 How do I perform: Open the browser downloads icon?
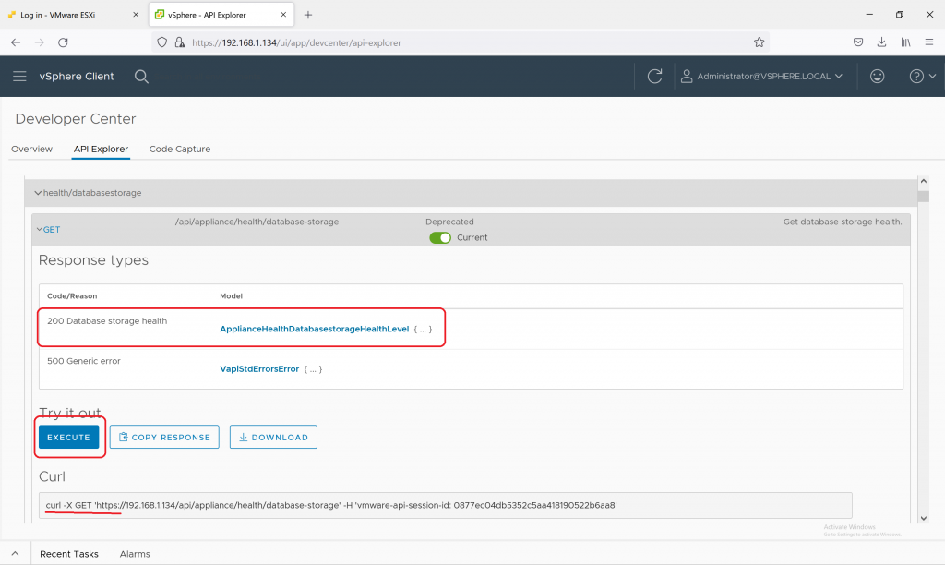click(881, 42)
